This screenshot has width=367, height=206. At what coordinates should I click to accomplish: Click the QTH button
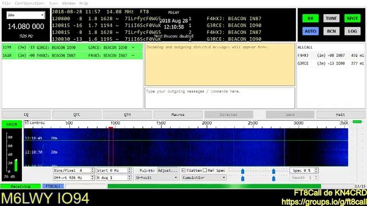(127, 114)
